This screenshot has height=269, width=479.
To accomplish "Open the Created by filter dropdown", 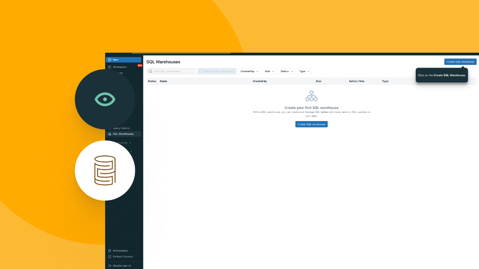I will pyautogui.click(x=250, y=71).
